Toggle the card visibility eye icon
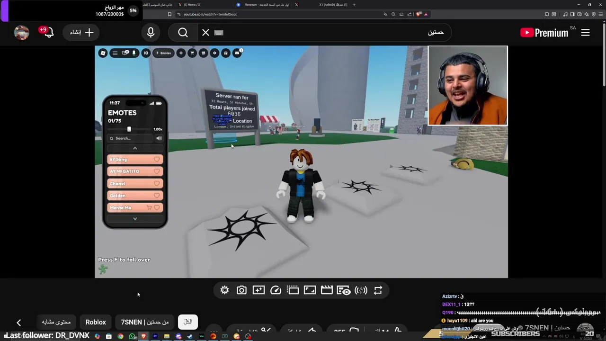The width and height of the screenshot is (606, 341). 343,290
